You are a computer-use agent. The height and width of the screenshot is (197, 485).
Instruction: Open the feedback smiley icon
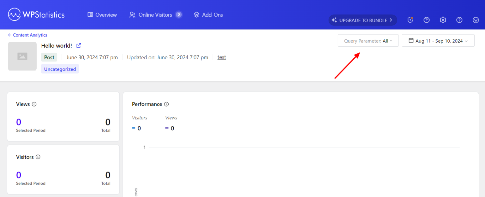(x=476, y=20)
